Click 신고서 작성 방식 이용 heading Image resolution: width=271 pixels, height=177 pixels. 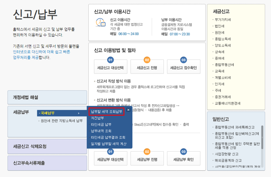[114, 81]
